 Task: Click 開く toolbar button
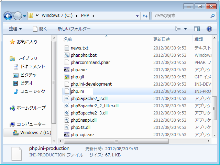tap(40, 29)
